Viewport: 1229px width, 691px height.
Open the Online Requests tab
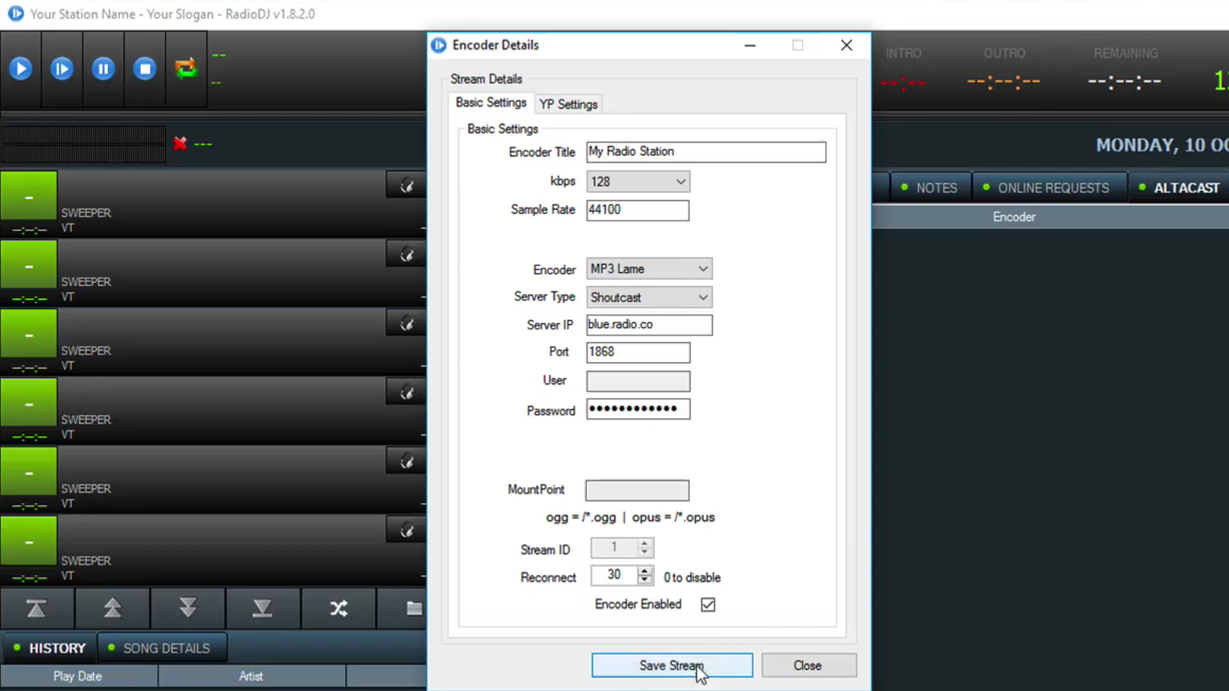1049,188
